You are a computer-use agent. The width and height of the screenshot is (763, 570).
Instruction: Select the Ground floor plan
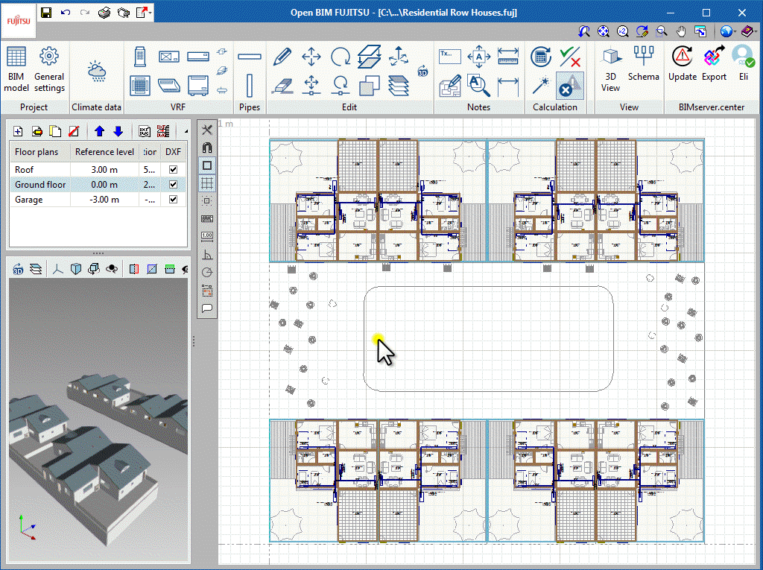(40, 184)
